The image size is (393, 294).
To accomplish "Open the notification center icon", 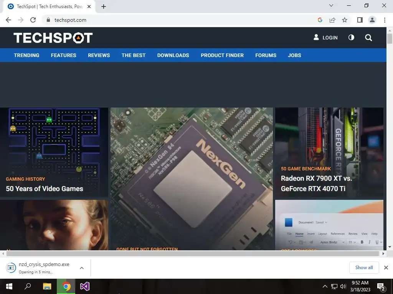I will (381, 287).
